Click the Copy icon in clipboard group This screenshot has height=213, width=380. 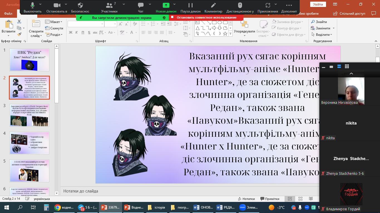[19, 28]
